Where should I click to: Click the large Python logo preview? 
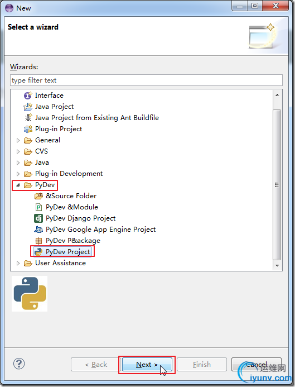pos(30,293)
